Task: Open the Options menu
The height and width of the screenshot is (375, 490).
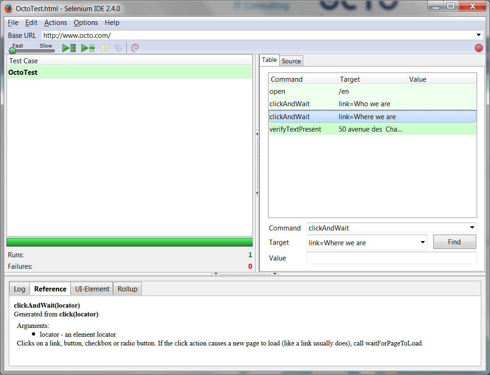Action: 86,23
